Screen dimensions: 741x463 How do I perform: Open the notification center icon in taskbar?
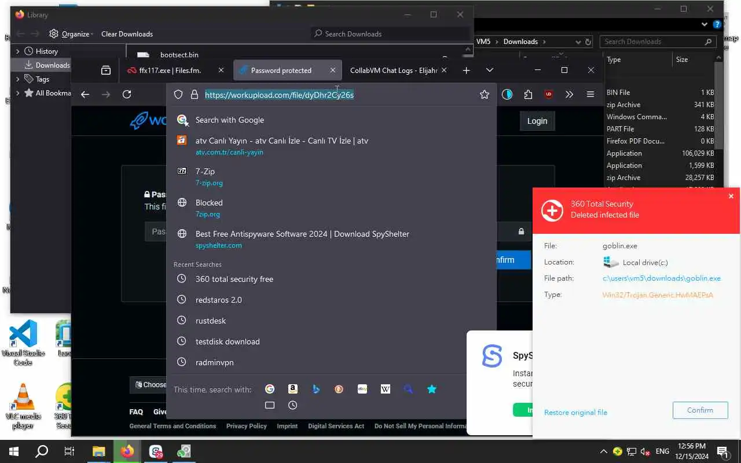click(x=722, y=451)
